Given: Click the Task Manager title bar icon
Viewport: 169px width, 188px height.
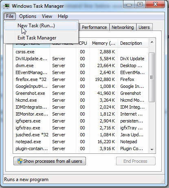Looking at the screenshot, I should coord(7,6).
